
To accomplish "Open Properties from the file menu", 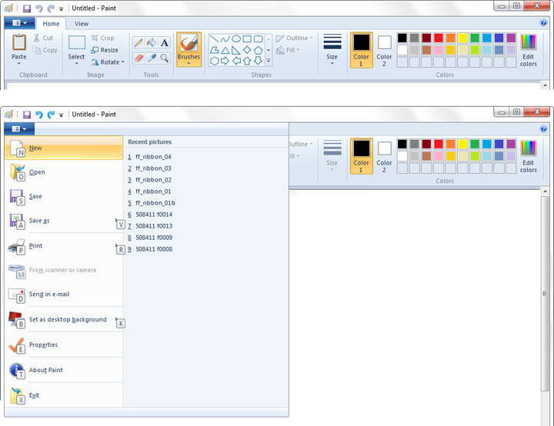I will [64, 344].
